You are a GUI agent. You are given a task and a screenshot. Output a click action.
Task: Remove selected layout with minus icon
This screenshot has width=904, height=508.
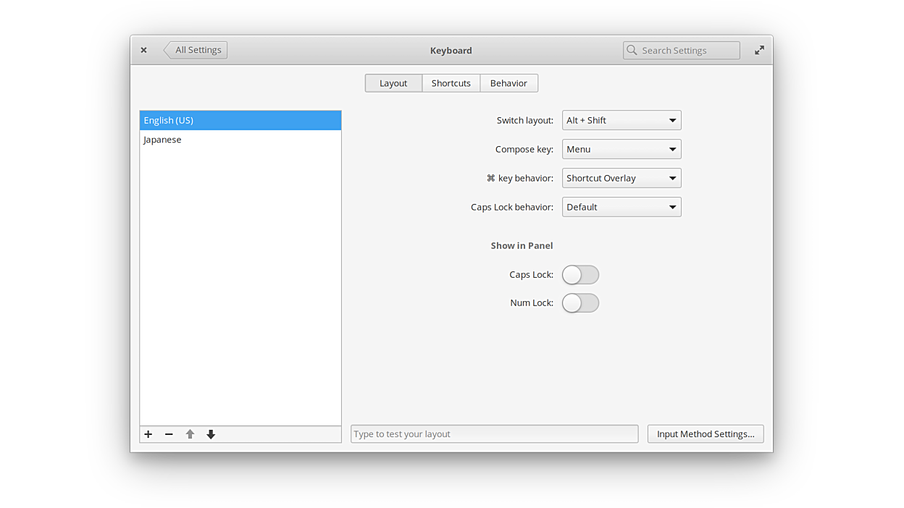[169, 434]
